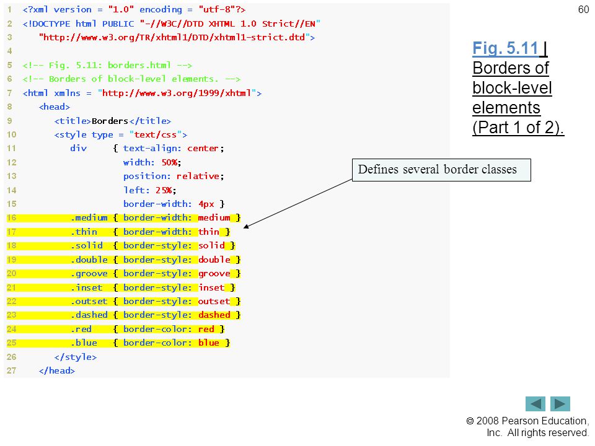This screenshot has height=446, width=595.
Task: Click the 'Borders of block-level elements' comment line
Action: tap(131, 79)
